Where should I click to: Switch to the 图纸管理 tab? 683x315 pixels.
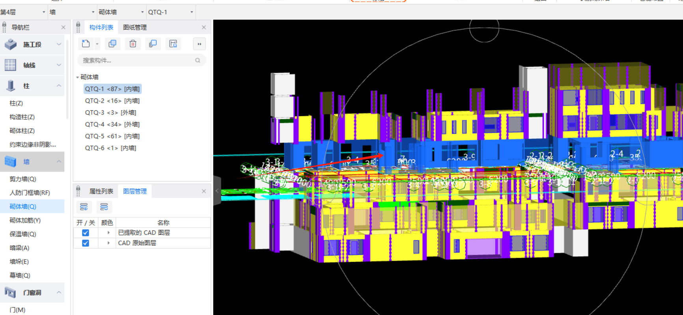pos(135,27)
